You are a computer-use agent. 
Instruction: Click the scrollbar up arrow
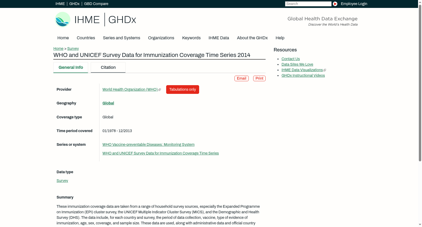tap(420, 2)
